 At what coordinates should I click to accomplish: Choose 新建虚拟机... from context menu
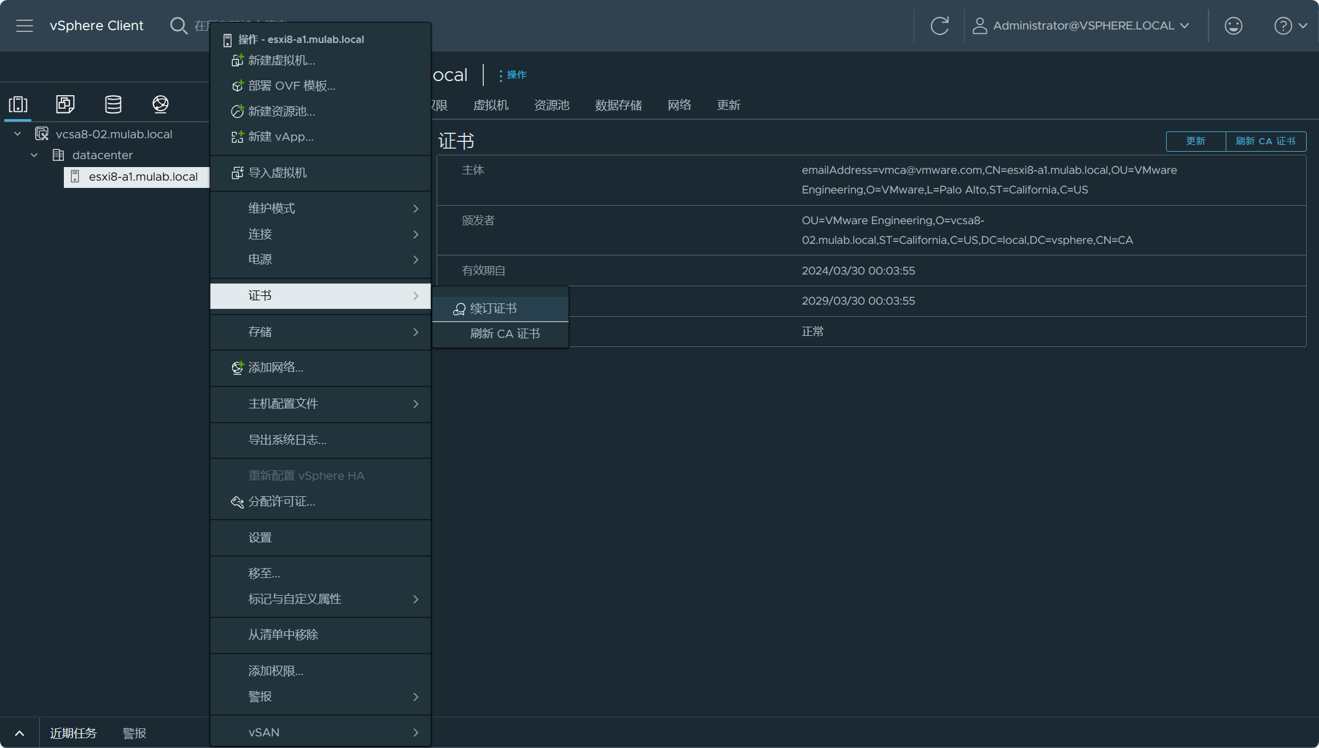point(321,60)
